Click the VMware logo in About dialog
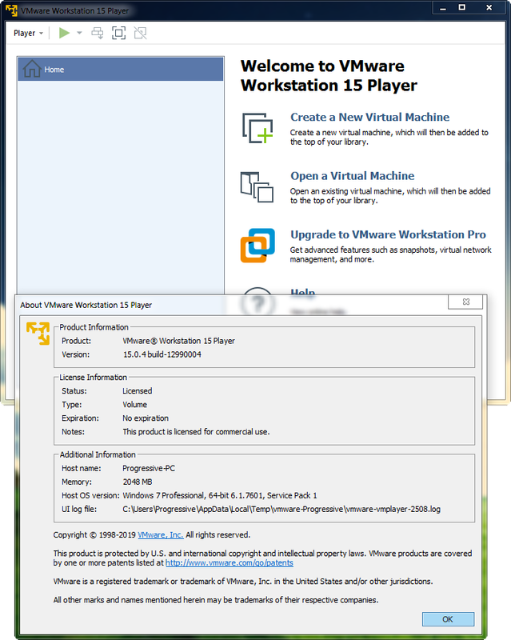The image size is (511, 640). (x=38, y=334)
